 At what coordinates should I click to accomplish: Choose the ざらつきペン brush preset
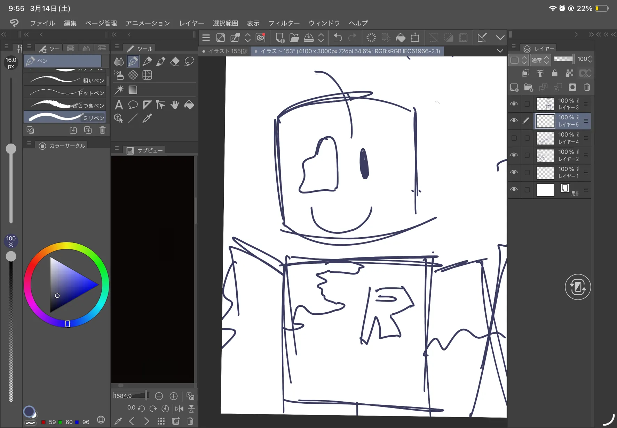pyautogui.click(x=65, y=105)
